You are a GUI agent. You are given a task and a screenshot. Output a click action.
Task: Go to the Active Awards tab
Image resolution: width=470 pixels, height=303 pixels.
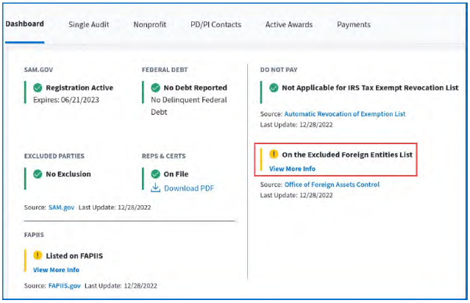pyautogui.click(x=288, y=24)
